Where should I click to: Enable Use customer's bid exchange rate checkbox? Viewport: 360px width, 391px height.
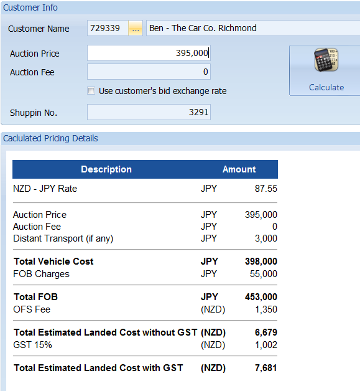[x=91, y=90]
